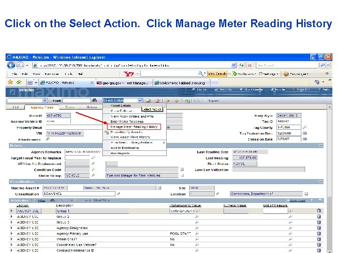
Task: Click the Maximo Reports toolbar text
Action: [214, 101]
